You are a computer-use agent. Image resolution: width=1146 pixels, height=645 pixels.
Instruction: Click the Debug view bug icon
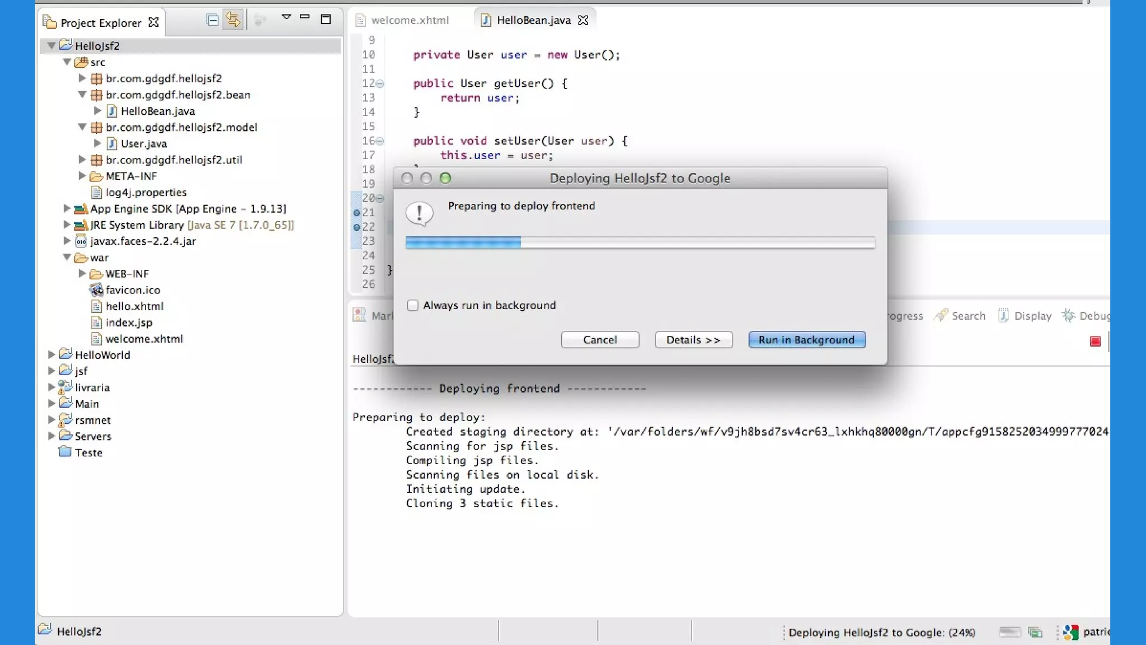coord(1068,315)
